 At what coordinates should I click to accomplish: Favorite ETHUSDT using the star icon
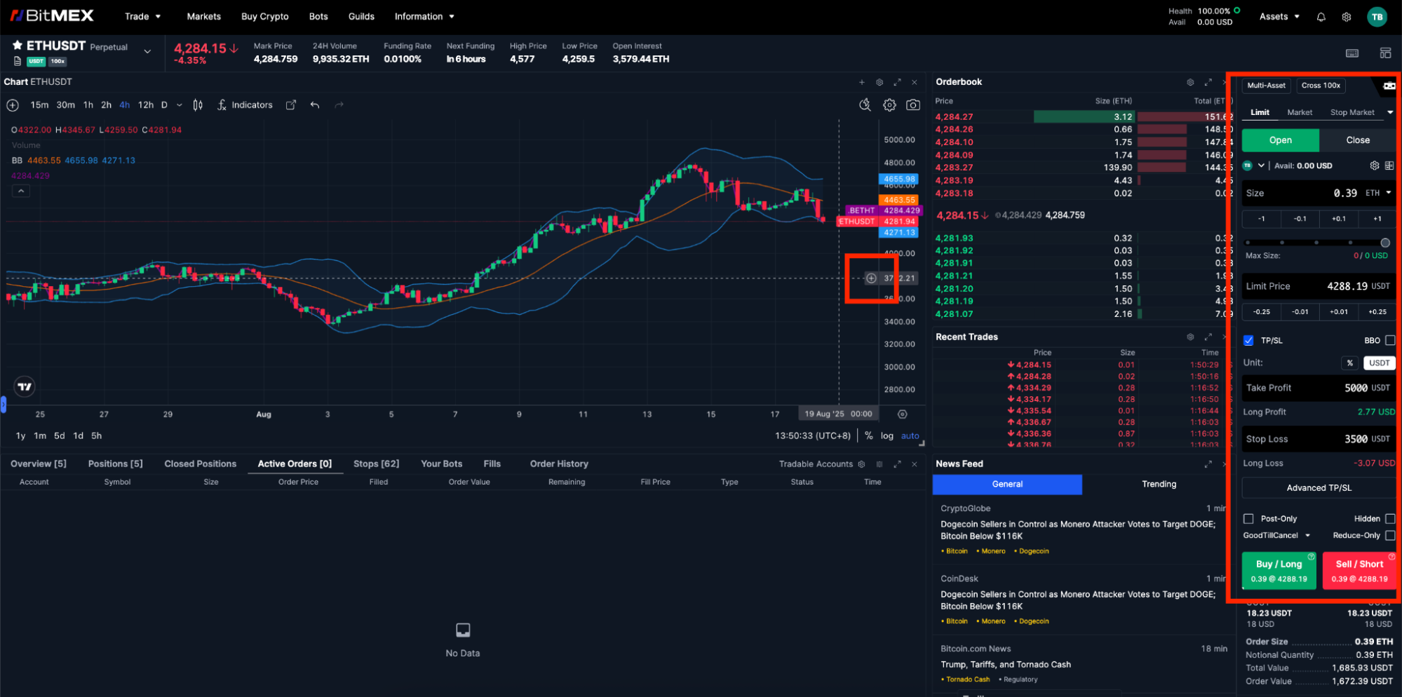tap(18, 46)
